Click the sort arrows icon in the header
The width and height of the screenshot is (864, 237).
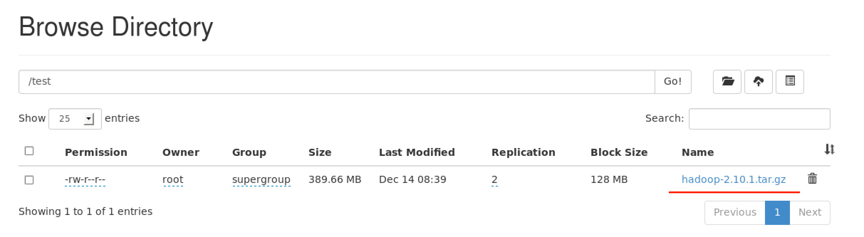click(829, 149)
